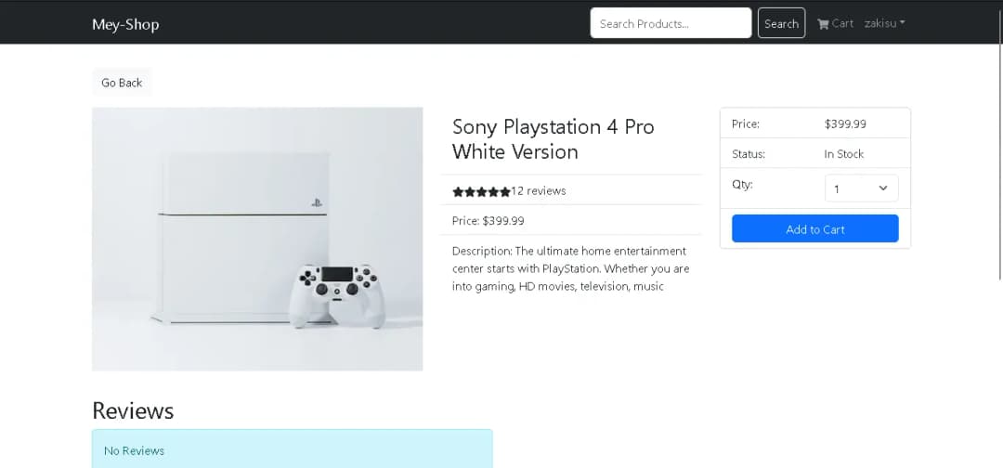This screenshot has width=1003, height=468.
Task: Click the No Reviews notice box
Action: (x=292, y=449)
